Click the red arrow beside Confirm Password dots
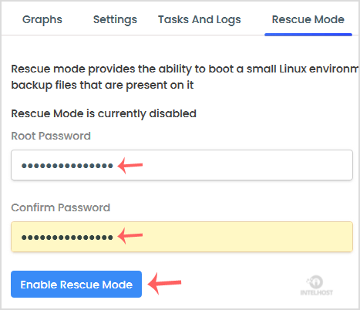The width and height of the screenshot is (360, 310). (x=130, y=235)
